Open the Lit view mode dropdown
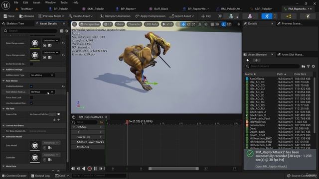The image size is (319, 179). coord(108,24)
